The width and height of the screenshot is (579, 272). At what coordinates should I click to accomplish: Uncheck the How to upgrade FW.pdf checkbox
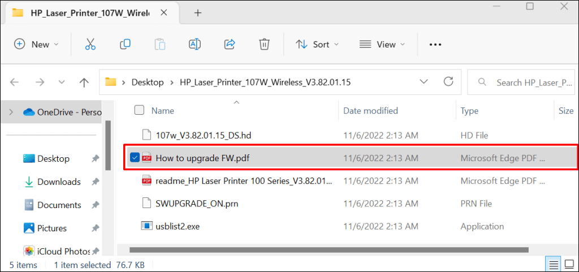click(x=135, y=158)
